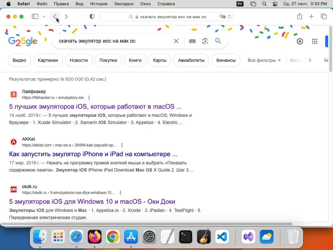This screenshot has width=333, height=250.
Task: Open the Правка menu
Action: [61, 4]
